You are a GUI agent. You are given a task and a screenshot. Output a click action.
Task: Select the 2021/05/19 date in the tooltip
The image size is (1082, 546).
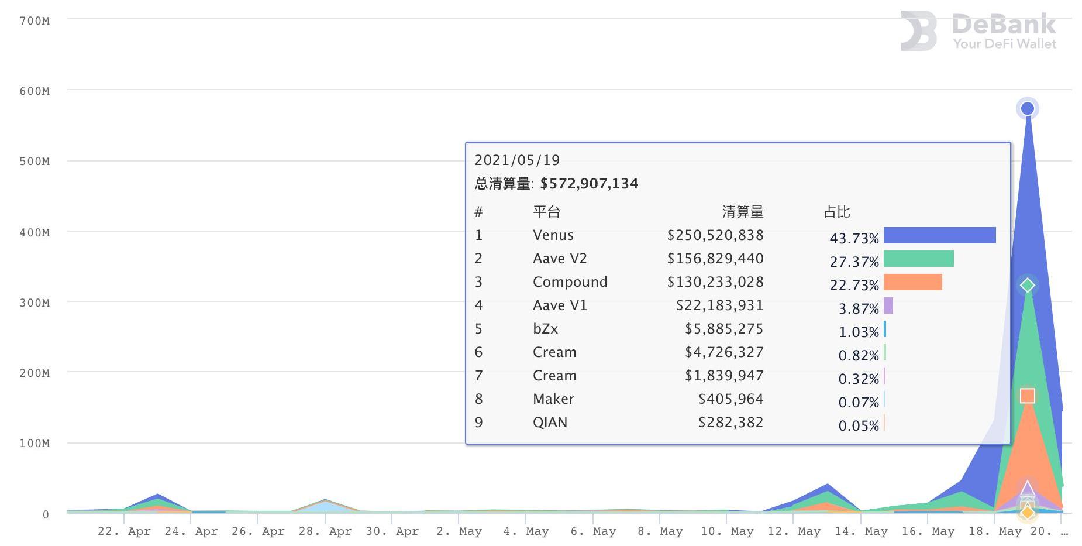(x=517, y=160)
